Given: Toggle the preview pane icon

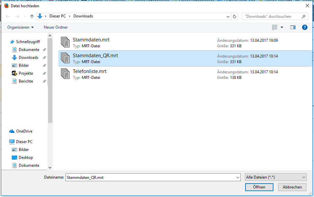Looking at the screenshot, I should (x=293, y=27).
